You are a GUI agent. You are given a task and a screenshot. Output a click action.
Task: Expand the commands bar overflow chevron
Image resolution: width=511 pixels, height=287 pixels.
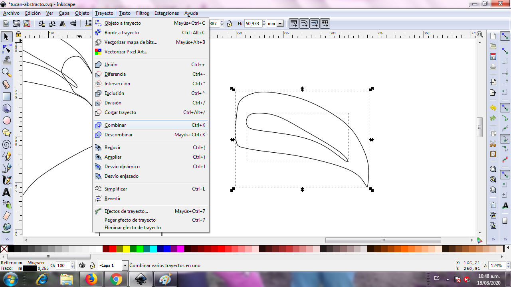[x=493, y=240]
